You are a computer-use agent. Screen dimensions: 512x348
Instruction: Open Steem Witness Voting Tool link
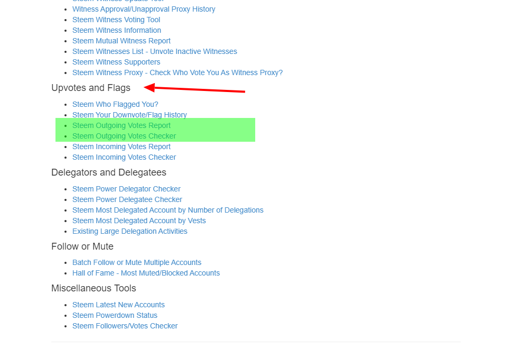coord(116,20)
